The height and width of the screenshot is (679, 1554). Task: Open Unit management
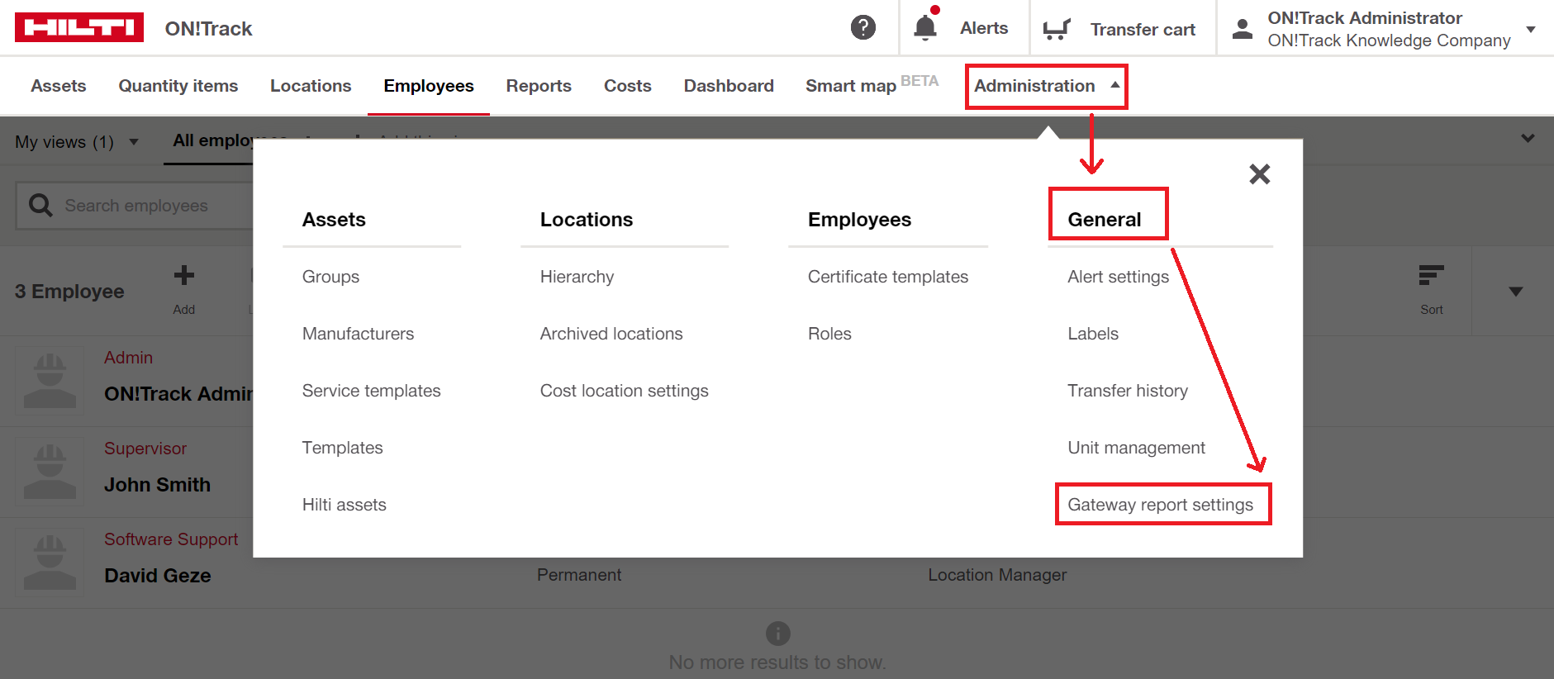(x=1136, y=448)
